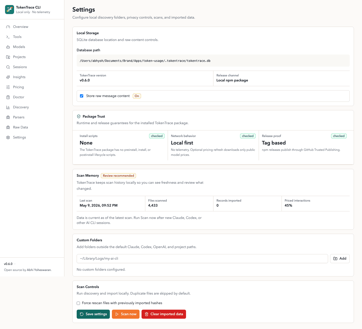Click the Doctor clipboard icon
Viewport: 362px width, 329px height.
8,97
